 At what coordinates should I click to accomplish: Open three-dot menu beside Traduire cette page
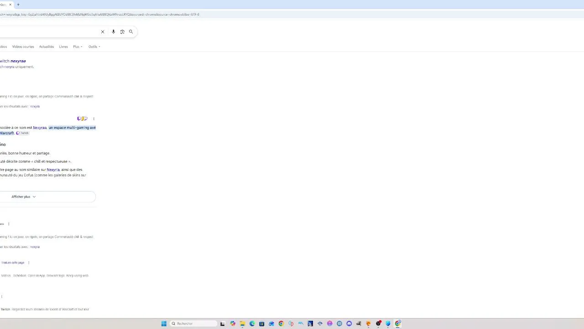[29, 263]
